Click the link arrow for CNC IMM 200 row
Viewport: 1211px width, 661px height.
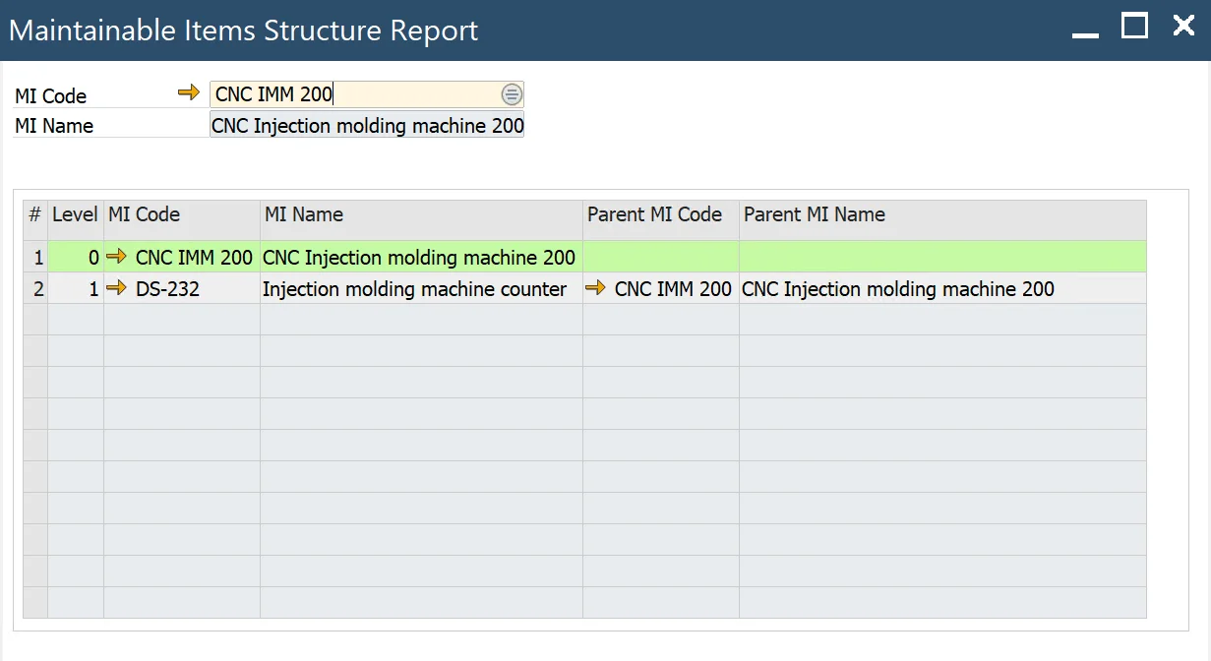117,258
